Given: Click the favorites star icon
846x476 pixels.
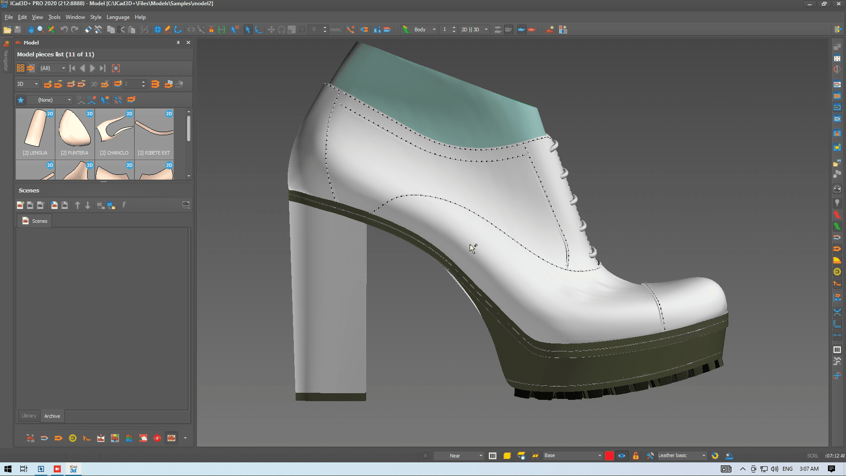Looking at the screenshot, I should click(x=21, y=100).
